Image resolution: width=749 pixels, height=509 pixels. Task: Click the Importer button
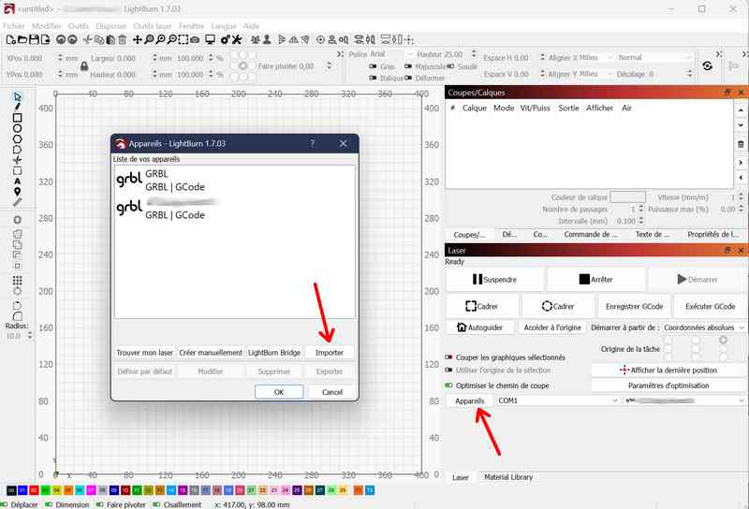point(330,353)
